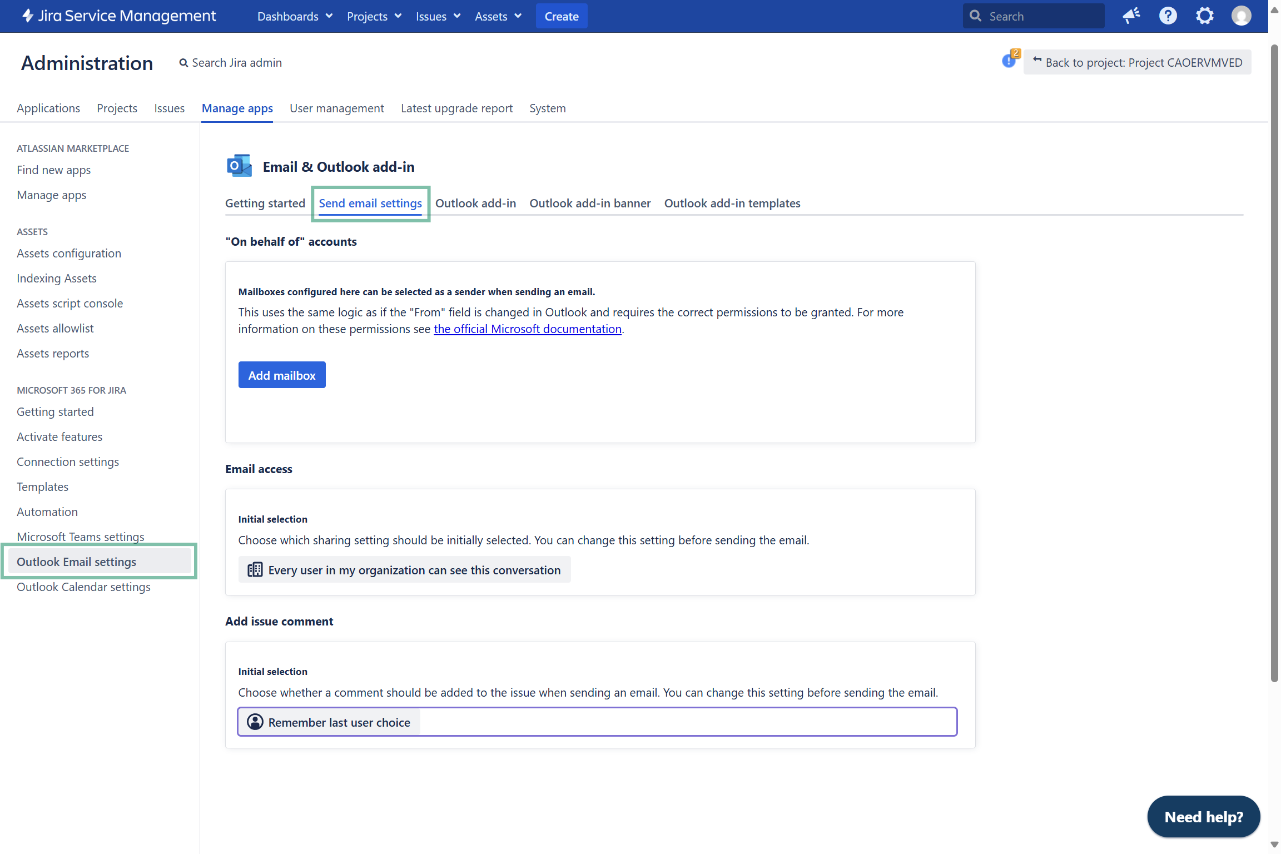Open the official Microsoft documentation link
Screen dimensions: 1281x854
coord(527,329)
